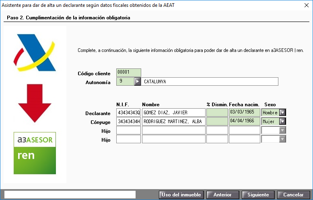Go back with the Anterior button

[222, 195]
